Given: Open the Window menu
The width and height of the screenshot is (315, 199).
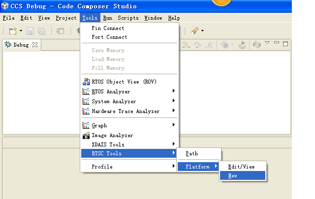Looking at the screenshot, I should 153,18.
